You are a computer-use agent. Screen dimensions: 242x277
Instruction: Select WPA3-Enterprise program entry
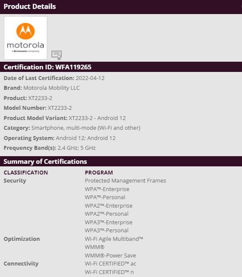click(x=108, y=222)
